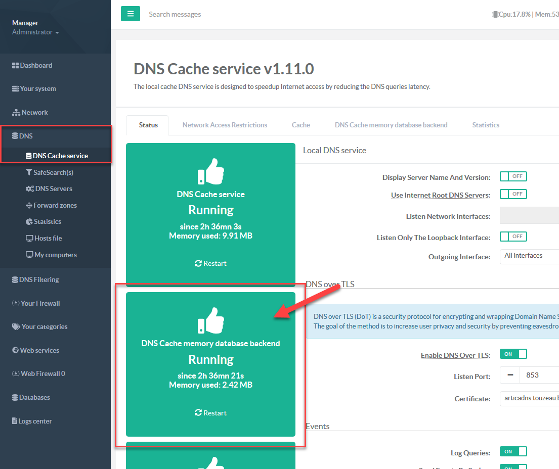Go to DNS Servers gear item
The image size is (559, 469).
point(53,189)
